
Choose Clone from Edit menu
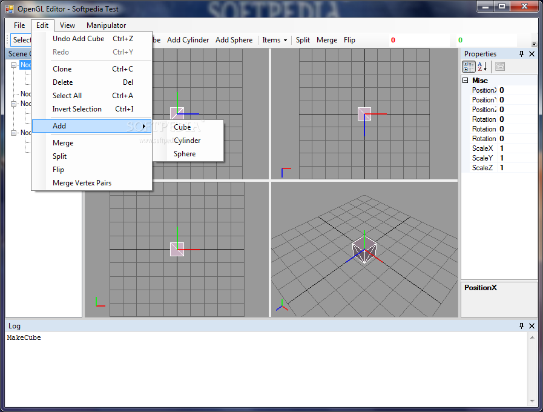click(x=92, y=69)
